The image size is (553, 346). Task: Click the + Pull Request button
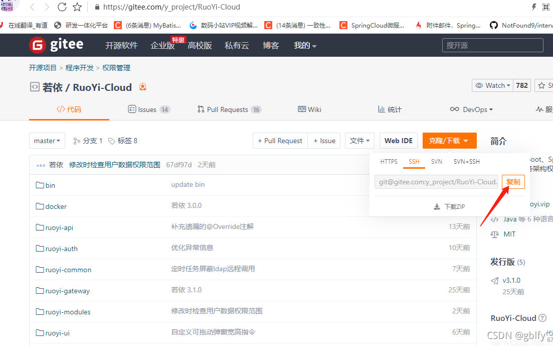[280, 141]
